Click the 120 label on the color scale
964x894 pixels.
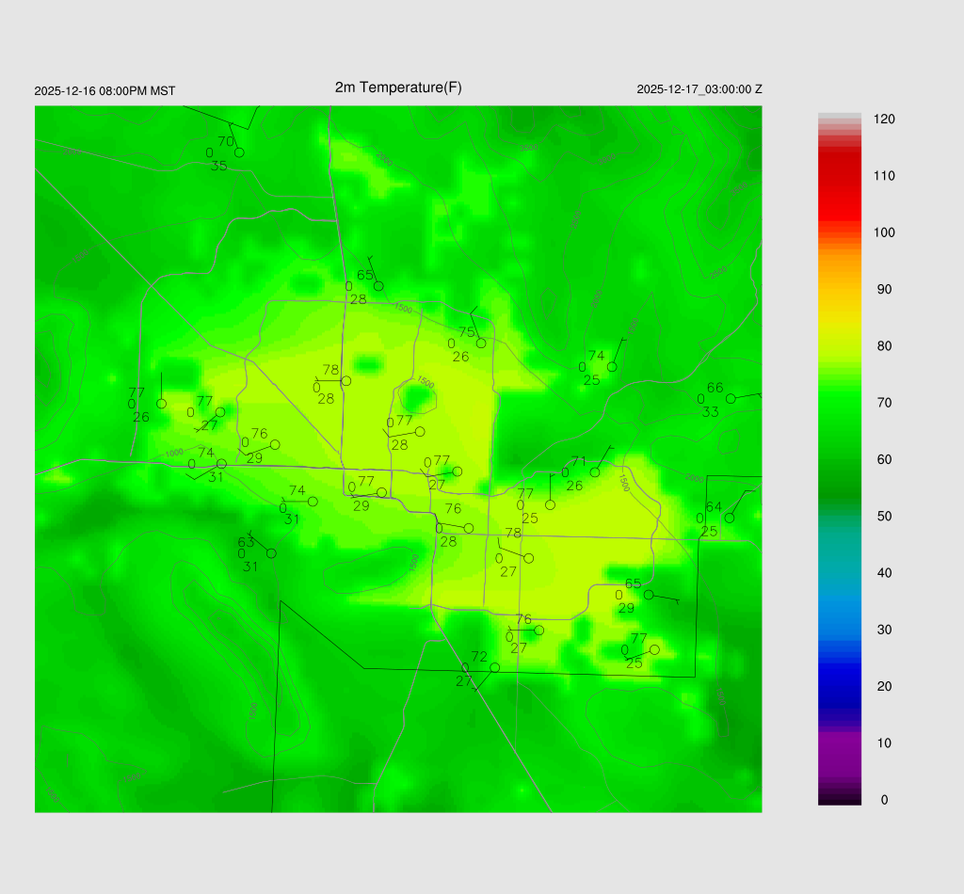click(x=884, y=120)
